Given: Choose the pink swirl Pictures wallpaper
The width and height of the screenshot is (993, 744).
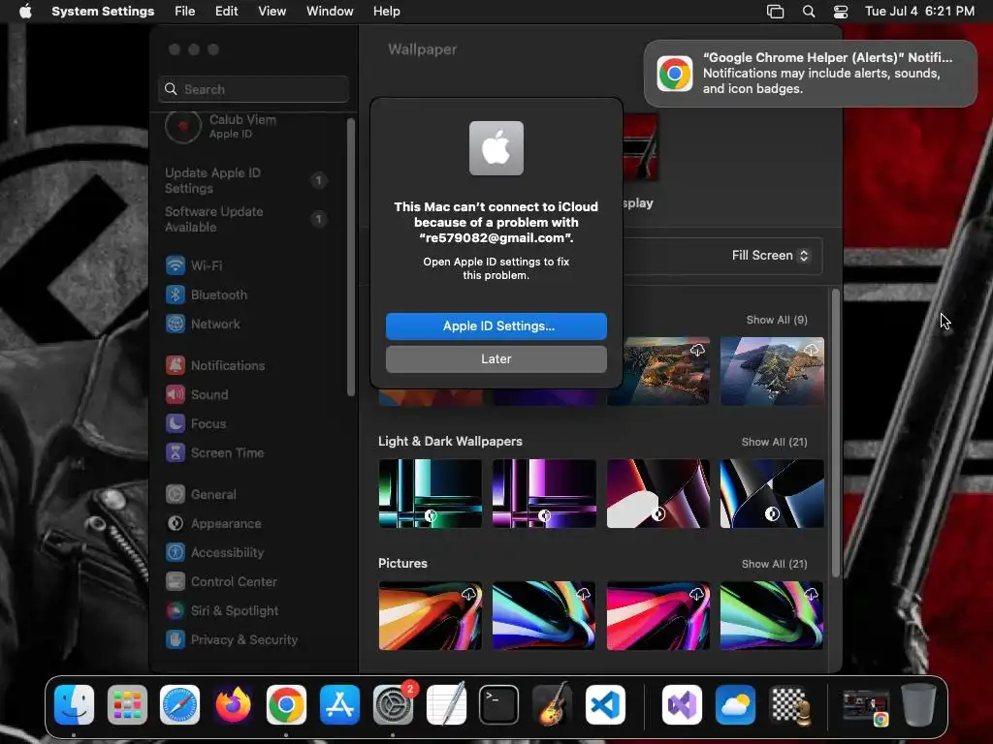Looking at the screenshot, I should (658, 615).
